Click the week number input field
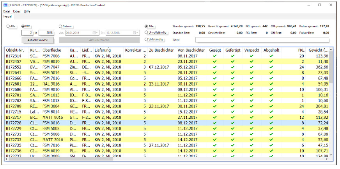This screenshot has height=169, width=340. point(27,33)
